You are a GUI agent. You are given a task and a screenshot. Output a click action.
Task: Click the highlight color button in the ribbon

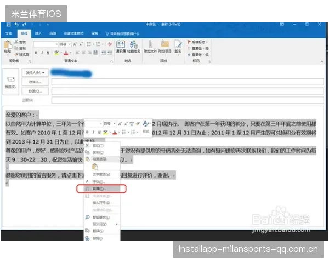56,53
